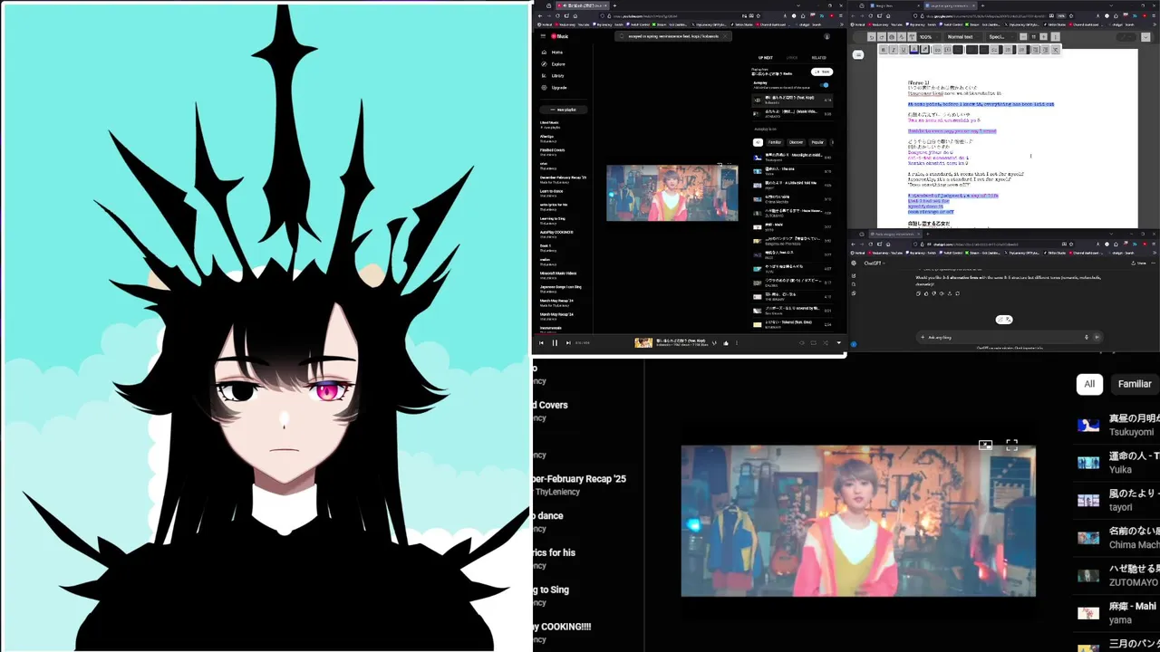
Task: Click the dictate microphone icon in ChatGPT
Action: click(x=1087, y=338)
